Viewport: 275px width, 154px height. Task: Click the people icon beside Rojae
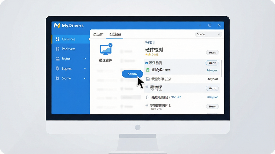click(x=57, y=59)
